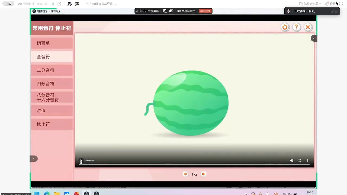Click the 正在讲话: 张菊 speaker notification
The image size is (347, 195).
pos(312,11)
